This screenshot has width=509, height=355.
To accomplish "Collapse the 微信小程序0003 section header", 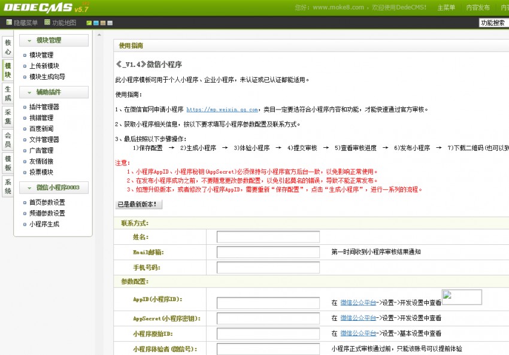I will [x=54, y=188].
